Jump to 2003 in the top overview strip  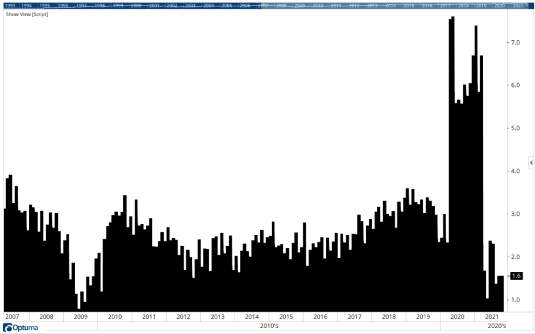pos(190,5)
